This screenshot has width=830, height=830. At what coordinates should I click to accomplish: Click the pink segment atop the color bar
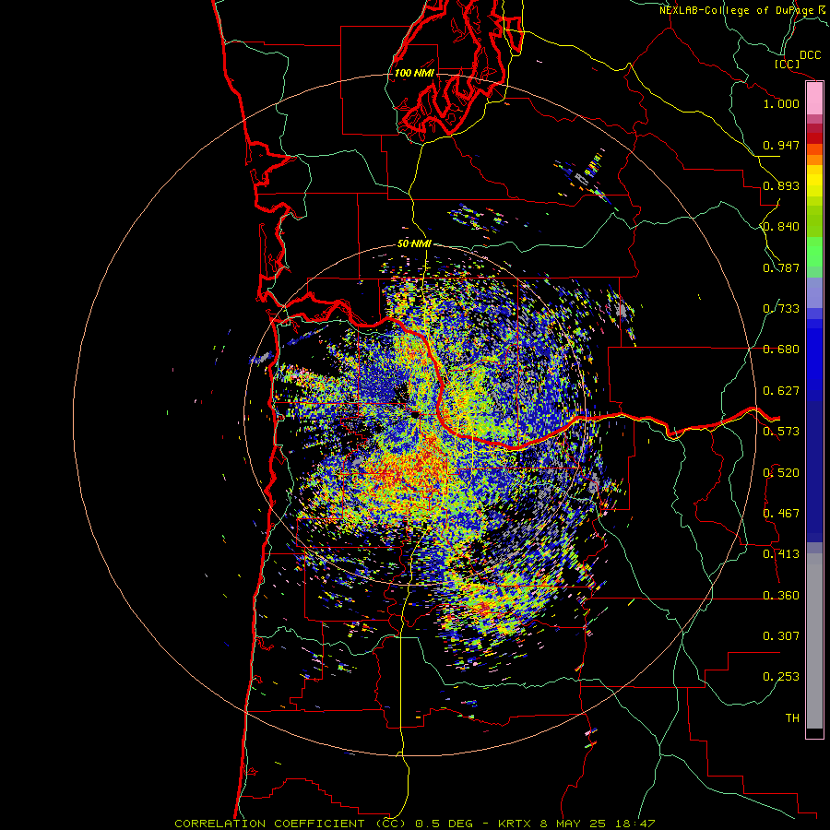[x=814, y=99]
